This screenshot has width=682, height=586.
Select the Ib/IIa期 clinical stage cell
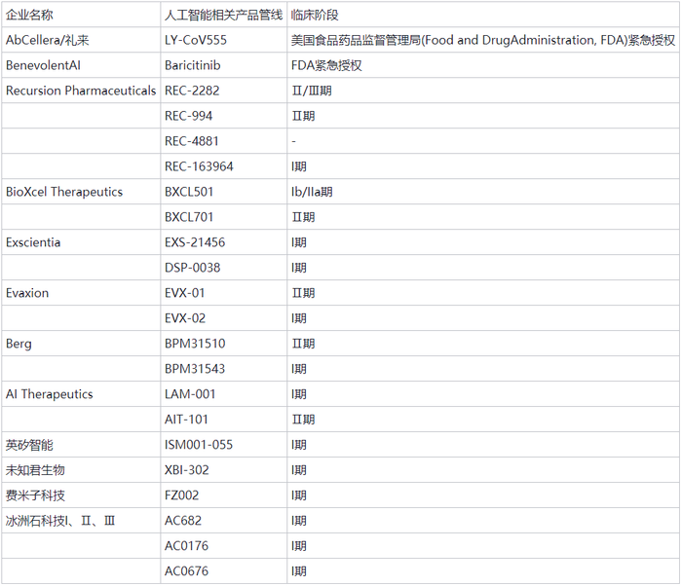pyautogui.click(x=313, y=192)
